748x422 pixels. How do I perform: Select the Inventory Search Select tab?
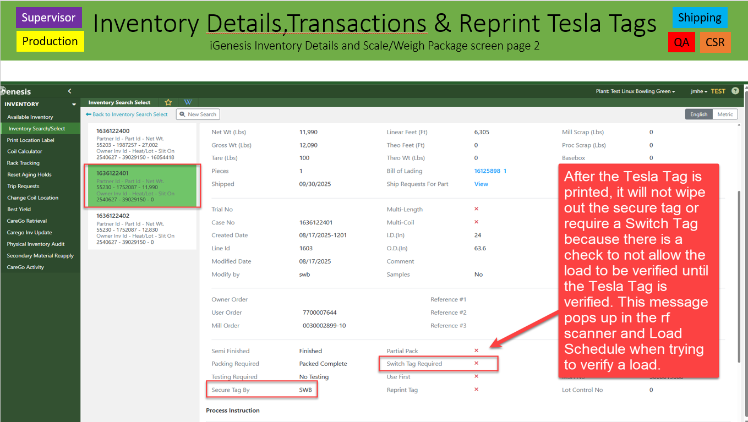(x=119, y=102)
